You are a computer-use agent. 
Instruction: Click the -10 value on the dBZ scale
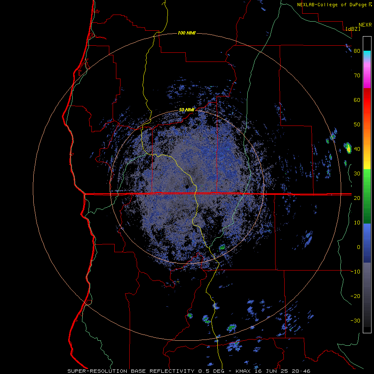click(355, 272)
